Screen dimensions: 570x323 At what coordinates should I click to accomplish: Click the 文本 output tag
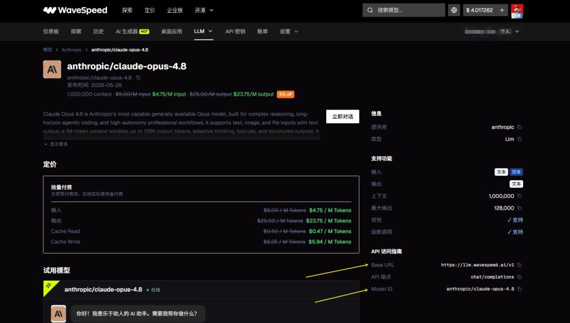point(516,184)
